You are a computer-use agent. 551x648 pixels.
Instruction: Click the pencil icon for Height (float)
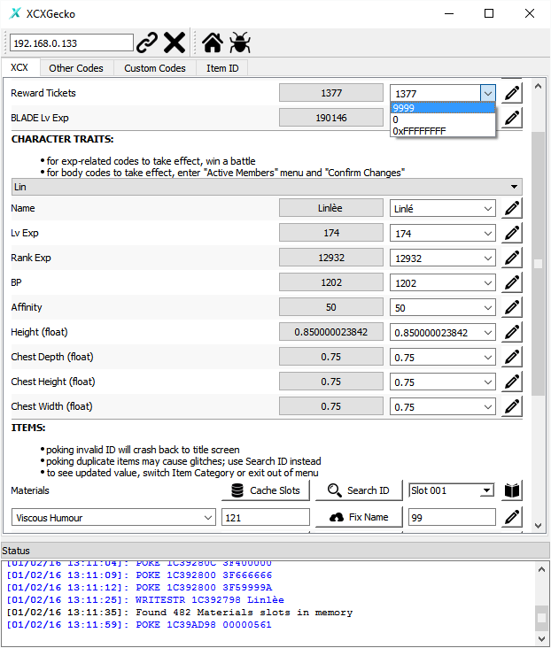(x=512, y=332)
